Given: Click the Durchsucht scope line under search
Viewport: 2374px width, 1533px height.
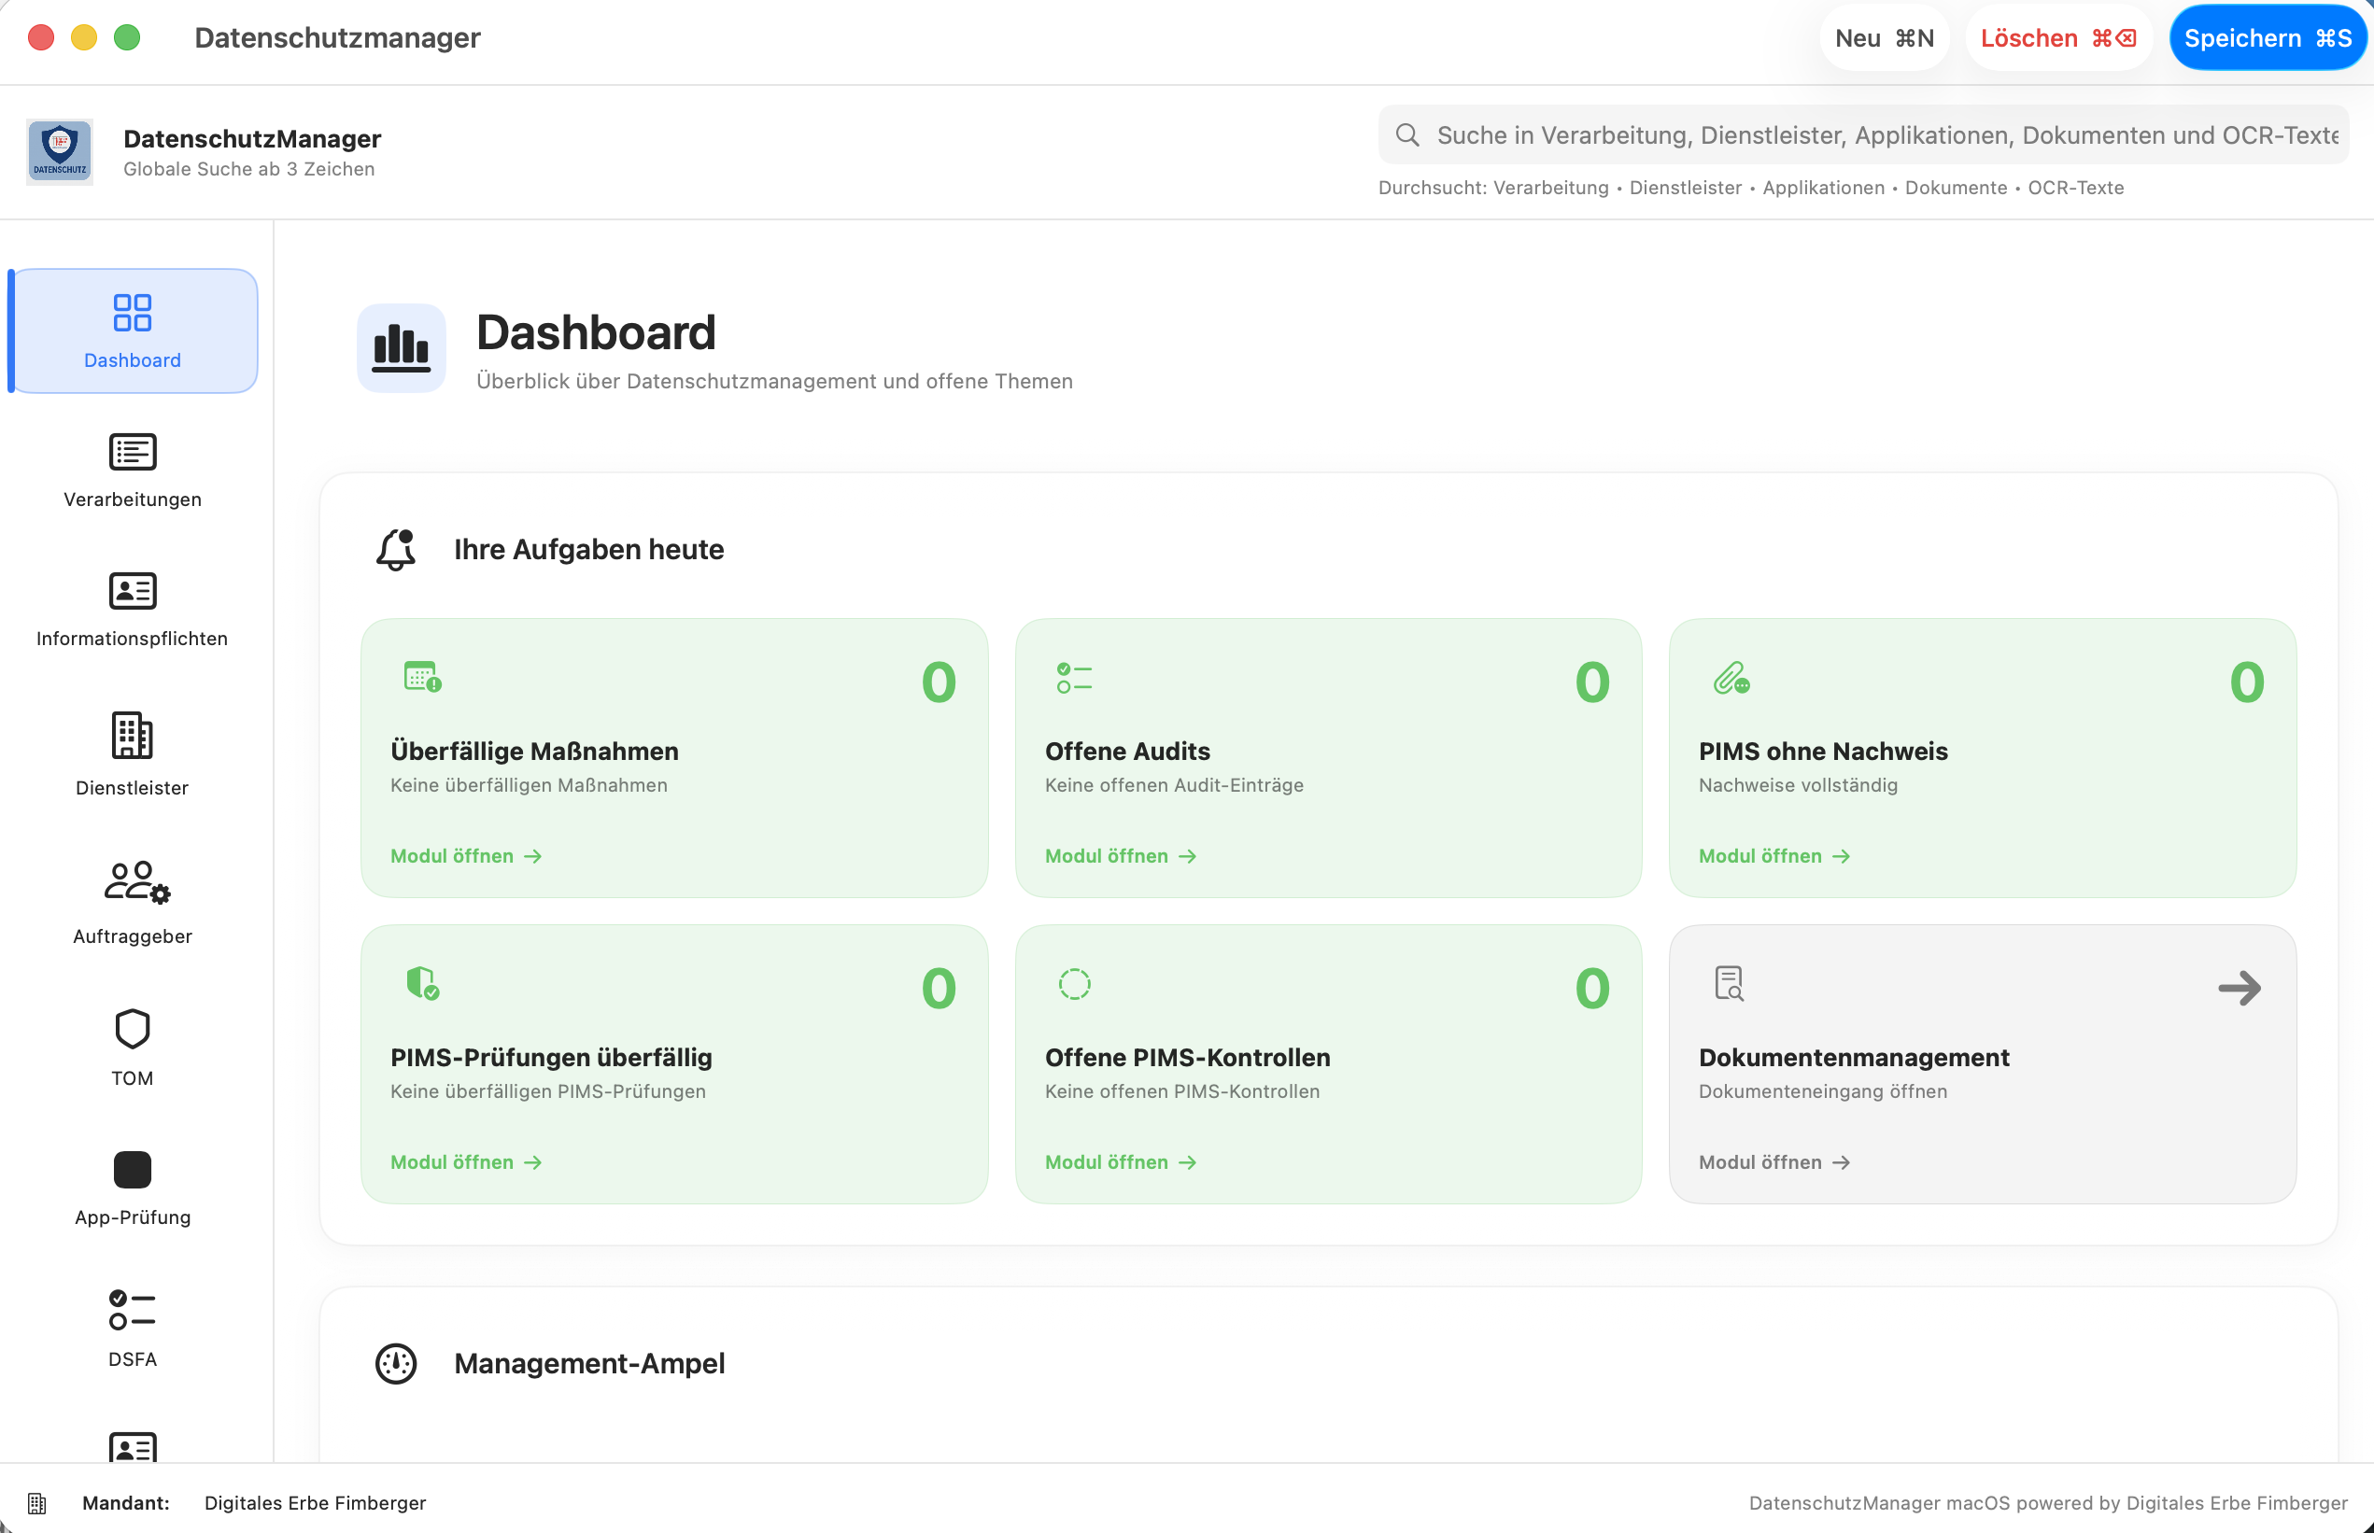Looking at the screenshot, I should click(1751, 189).
